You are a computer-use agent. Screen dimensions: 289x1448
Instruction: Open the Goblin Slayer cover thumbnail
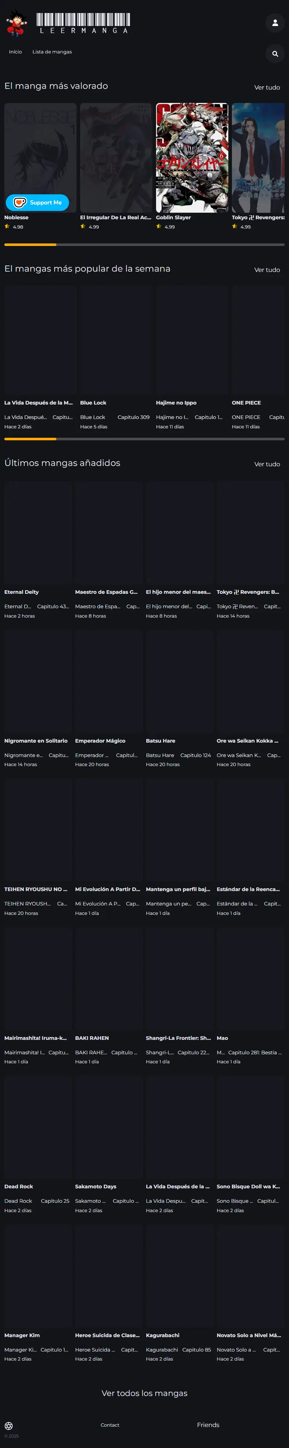pos(192,157)
